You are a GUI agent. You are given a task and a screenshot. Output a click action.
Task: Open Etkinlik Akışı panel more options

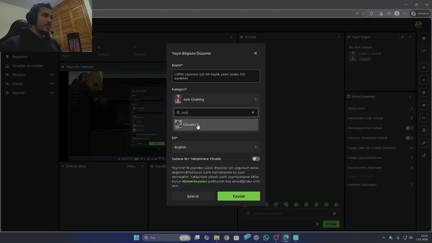tap(142, 166)
